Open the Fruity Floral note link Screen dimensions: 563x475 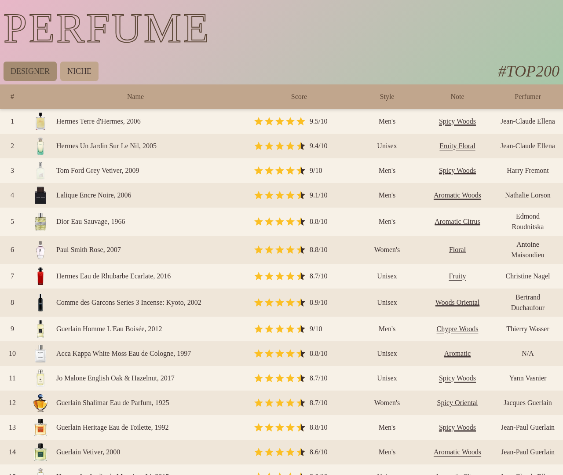457,146
